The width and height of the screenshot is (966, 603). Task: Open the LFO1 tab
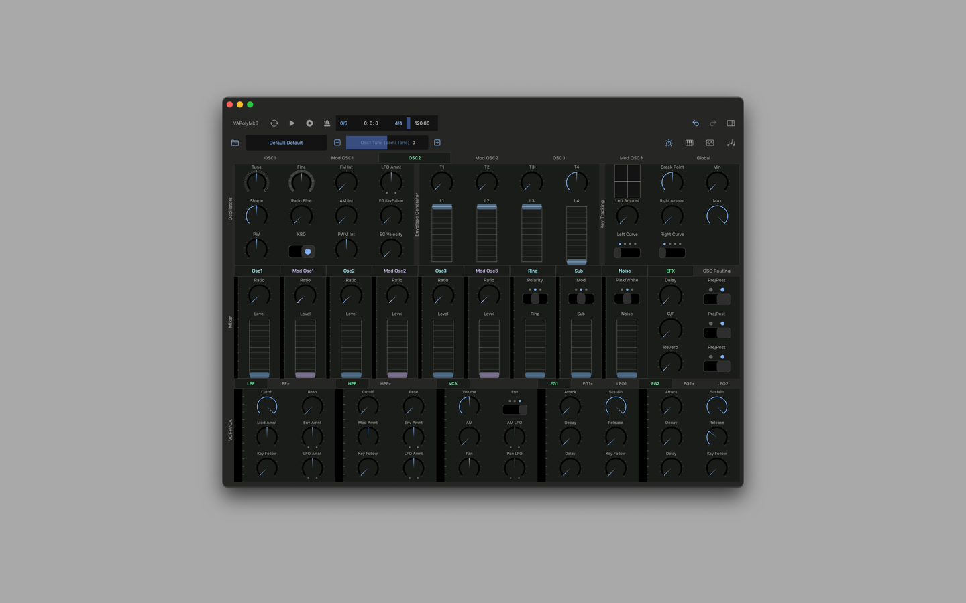coord(622,384)
